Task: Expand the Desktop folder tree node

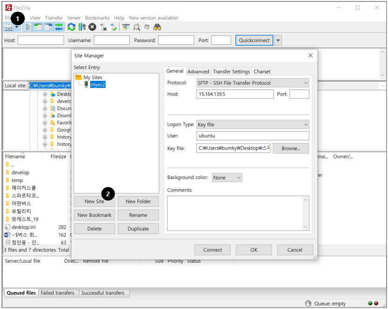Action: point(45,94)
